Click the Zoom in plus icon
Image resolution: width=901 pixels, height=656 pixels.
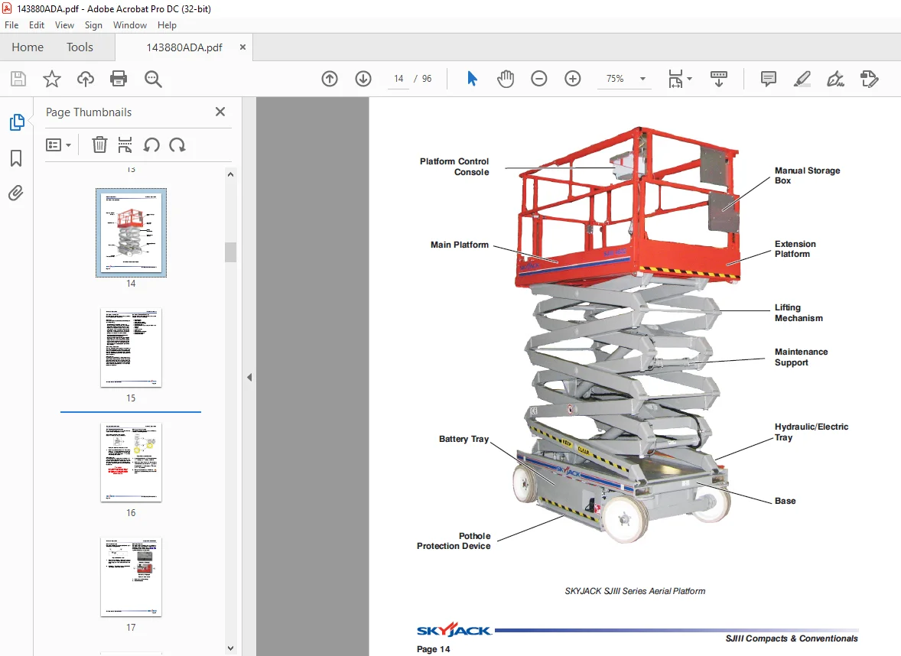click(x=573, y=79)
